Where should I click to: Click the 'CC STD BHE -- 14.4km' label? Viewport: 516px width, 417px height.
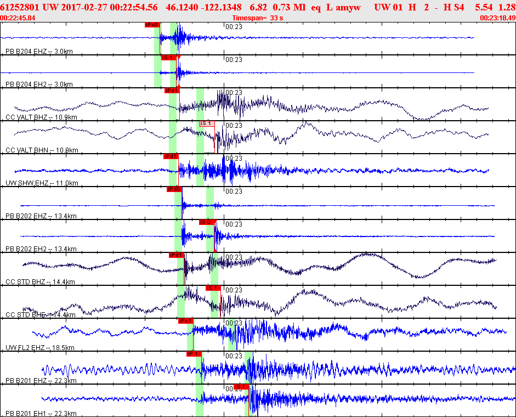[41, 315]
